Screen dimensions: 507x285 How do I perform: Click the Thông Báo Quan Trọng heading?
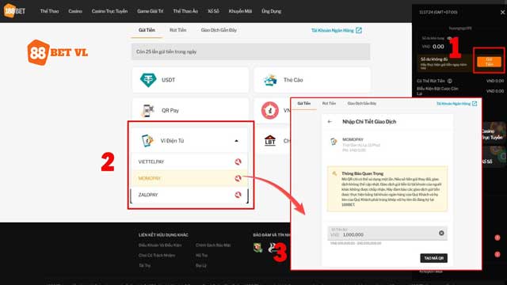[x=363, y=173]
